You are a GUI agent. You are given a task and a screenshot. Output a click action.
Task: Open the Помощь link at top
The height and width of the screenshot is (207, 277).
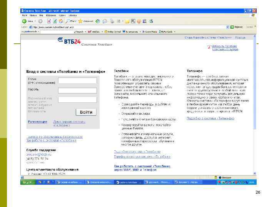pyautogui.click(x=240, y=38)
